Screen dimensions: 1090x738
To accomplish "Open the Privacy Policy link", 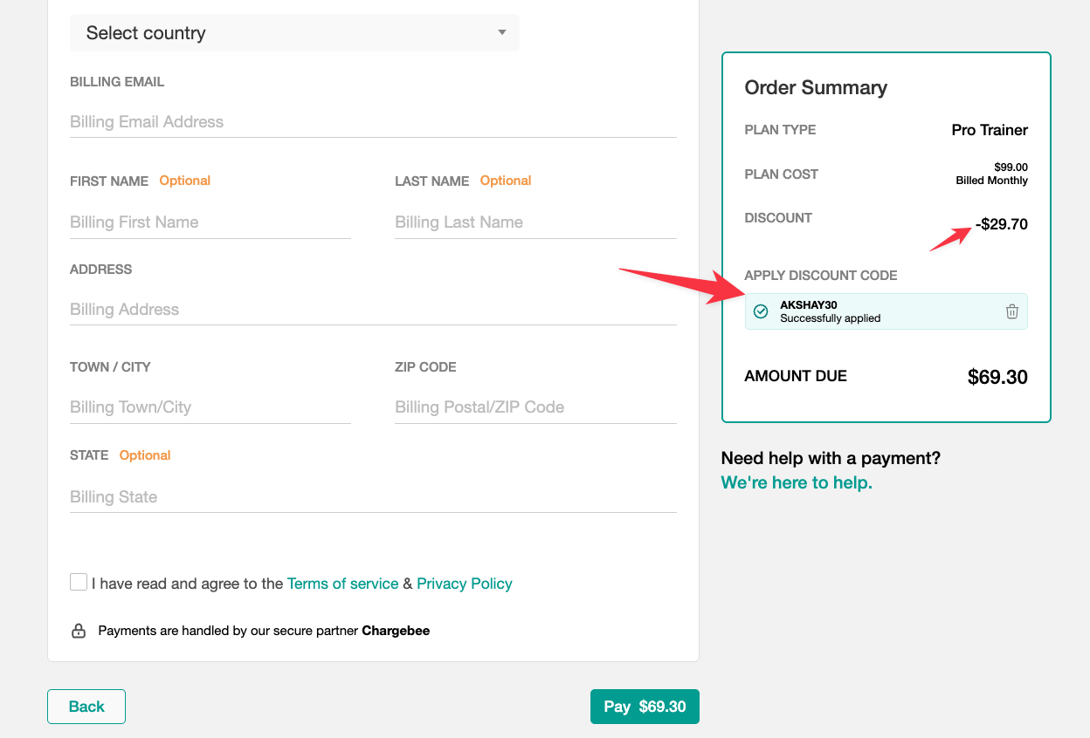I will tap(465, 584).
